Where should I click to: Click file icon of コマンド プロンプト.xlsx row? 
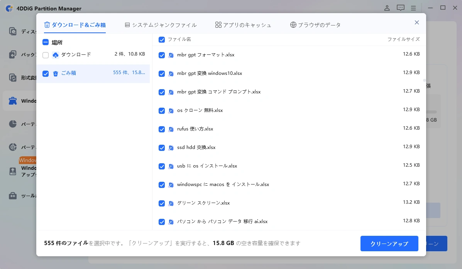[x=171, y=92]
